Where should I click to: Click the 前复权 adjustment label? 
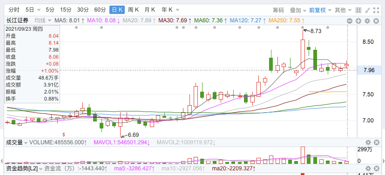tap(317, 10)
